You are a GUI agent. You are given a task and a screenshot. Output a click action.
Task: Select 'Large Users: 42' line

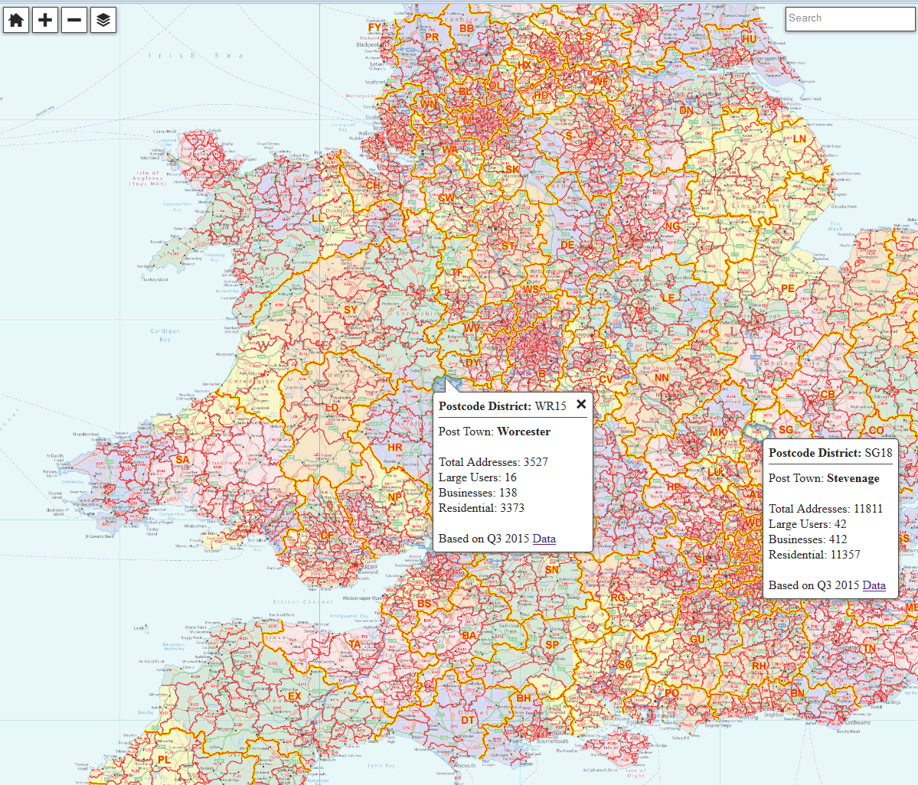click(x=807, y=524)
